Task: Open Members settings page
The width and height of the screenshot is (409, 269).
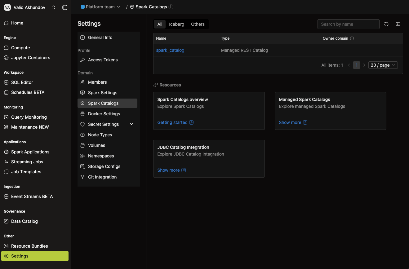Action: tap(107, 82)
